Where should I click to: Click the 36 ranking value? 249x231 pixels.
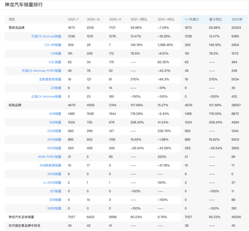coord(187,226)
